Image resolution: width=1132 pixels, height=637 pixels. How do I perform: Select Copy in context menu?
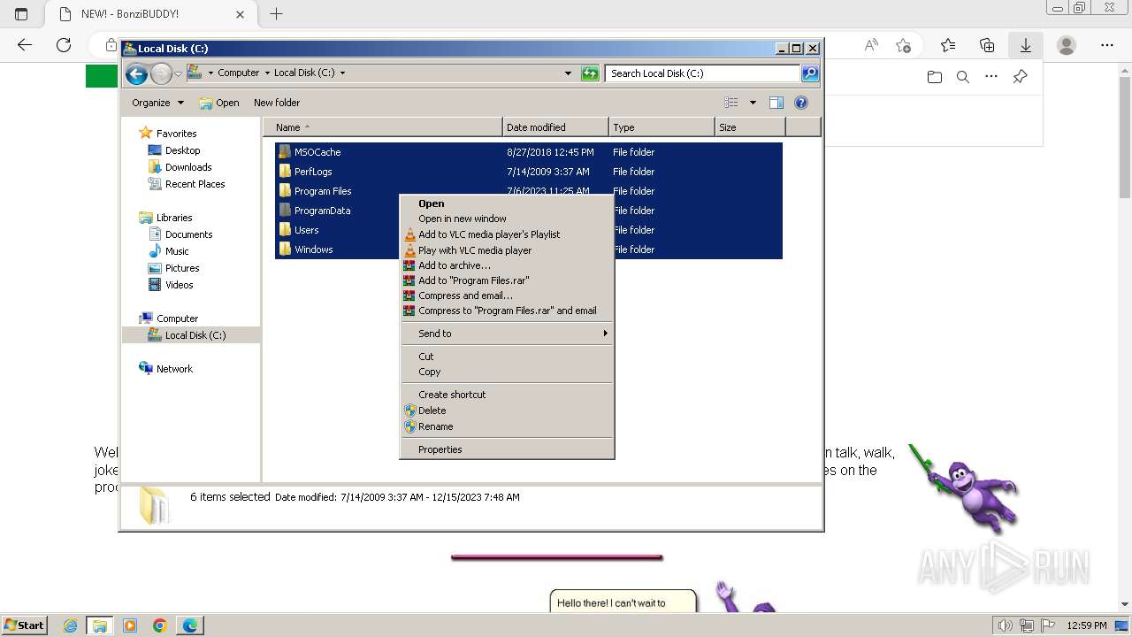coord(507,372)
